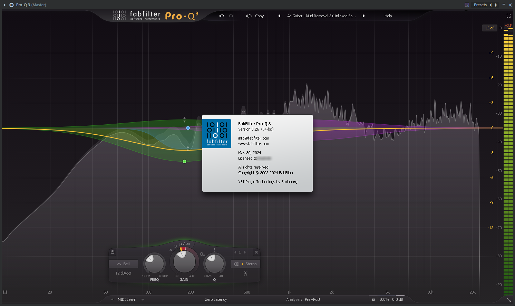This screenshot has width=515, height=306.
Task: Remove the selected band with X button
Action: pos(256,252)
